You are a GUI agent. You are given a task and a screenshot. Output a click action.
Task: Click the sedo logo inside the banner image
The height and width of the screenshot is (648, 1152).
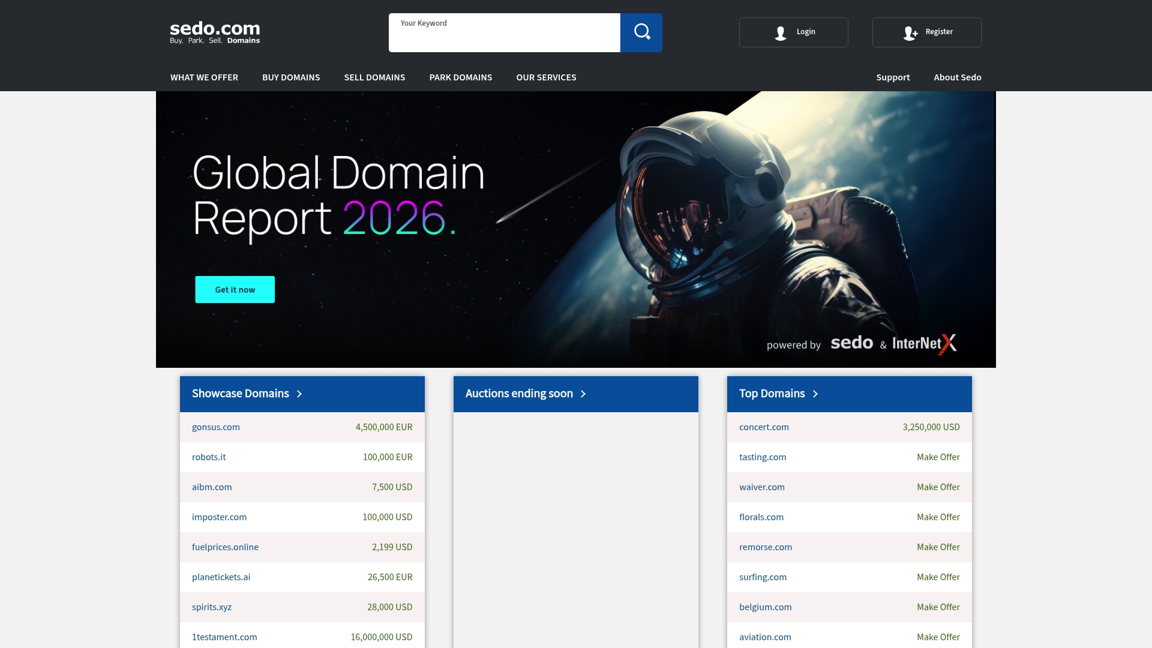click(851, 343)
